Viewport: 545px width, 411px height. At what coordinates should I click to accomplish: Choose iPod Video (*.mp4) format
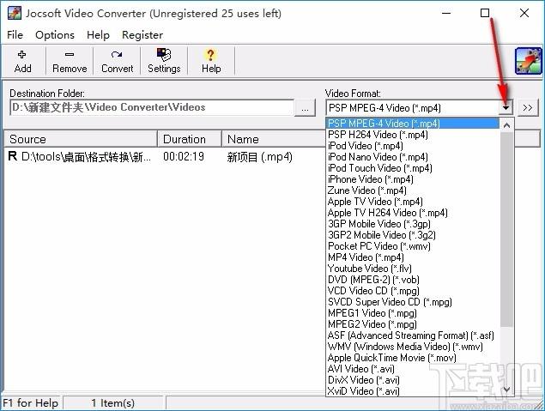point(413,146)
